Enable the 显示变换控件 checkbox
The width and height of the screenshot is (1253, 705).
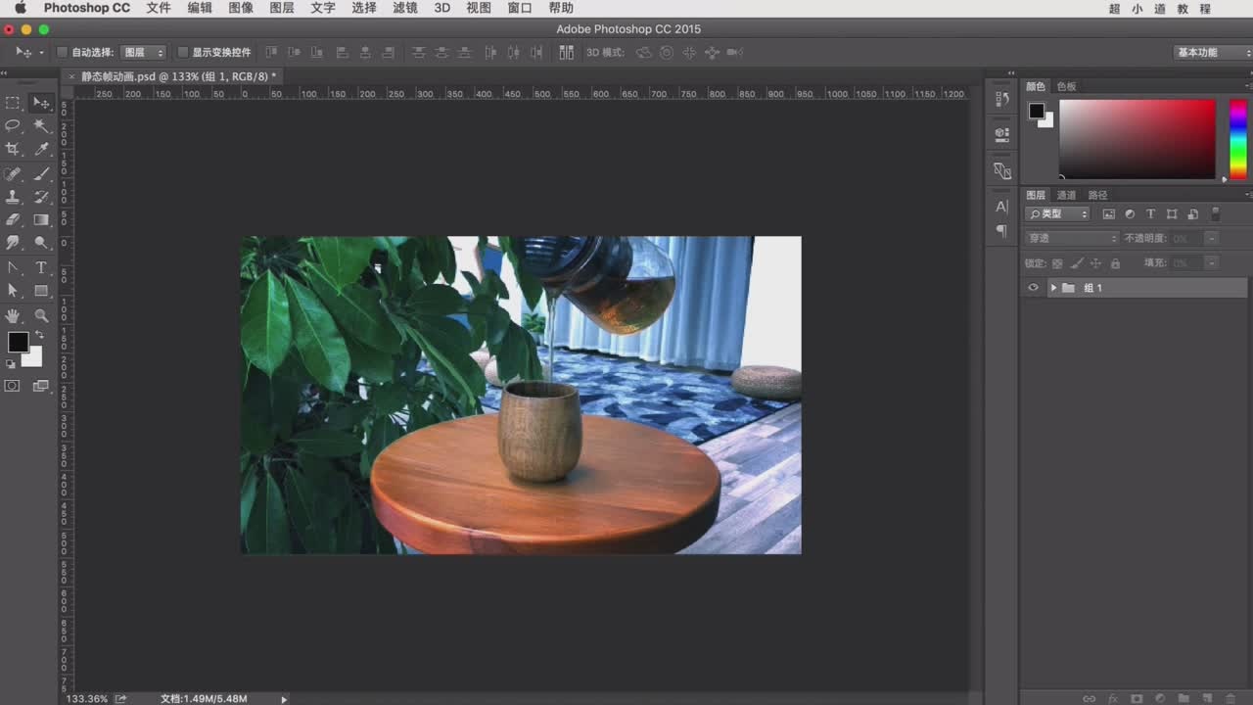click(182, 52)
